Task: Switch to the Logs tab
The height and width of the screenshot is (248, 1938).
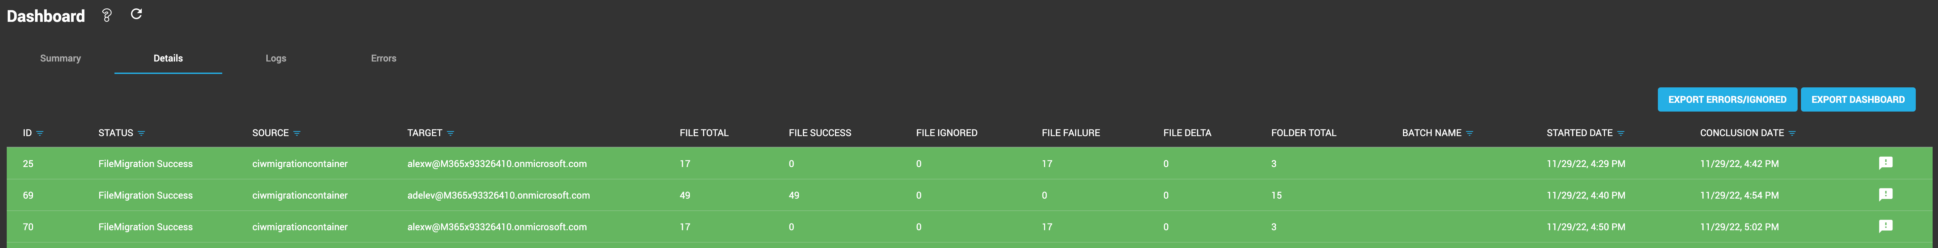Action: [275, 57]
